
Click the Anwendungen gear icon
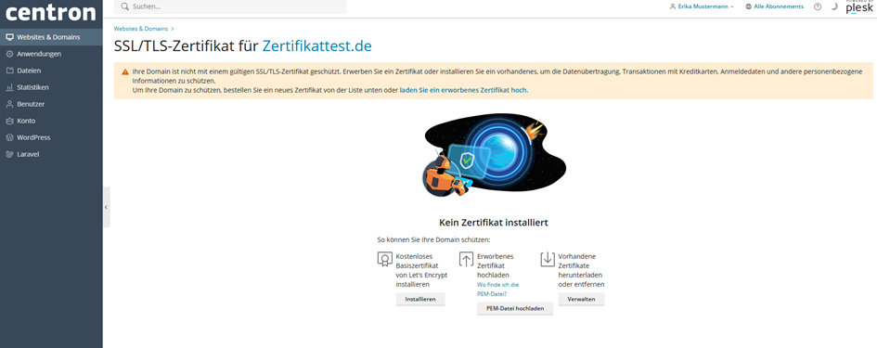coord(9,54)
